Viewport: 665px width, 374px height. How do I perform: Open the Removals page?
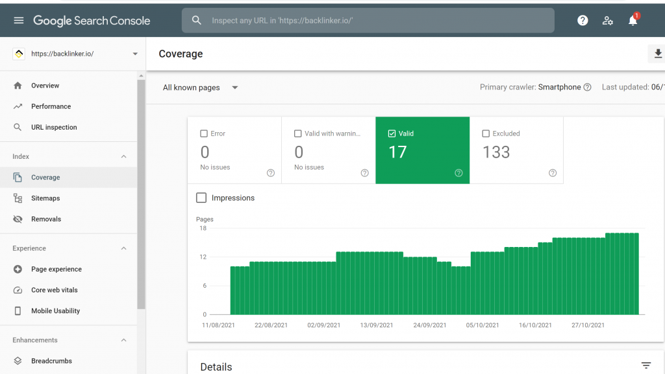click(46, 218)
